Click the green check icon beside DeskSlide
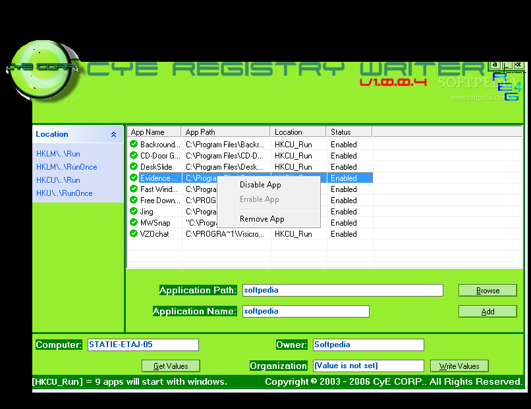Viewport: 531px width, 409px height. 134,166
